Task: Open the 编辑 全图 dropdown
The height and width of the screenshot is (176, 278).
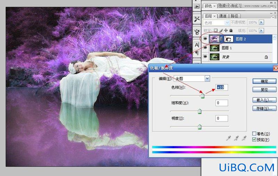Action: pos(192,78)
